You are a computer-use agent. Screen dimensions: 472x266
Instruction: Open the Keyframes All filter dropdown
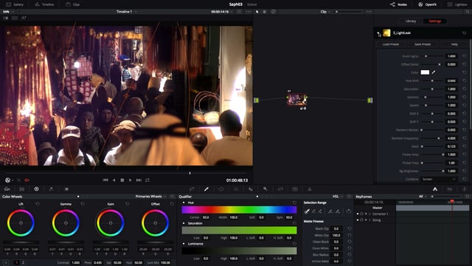click(x=422, y=197)
